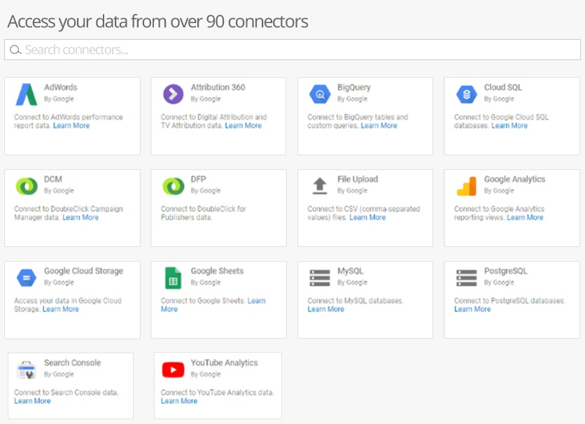Choose the BigQuery hexagon icon
This screenshot has width=585, height=424.
(320, 94)
